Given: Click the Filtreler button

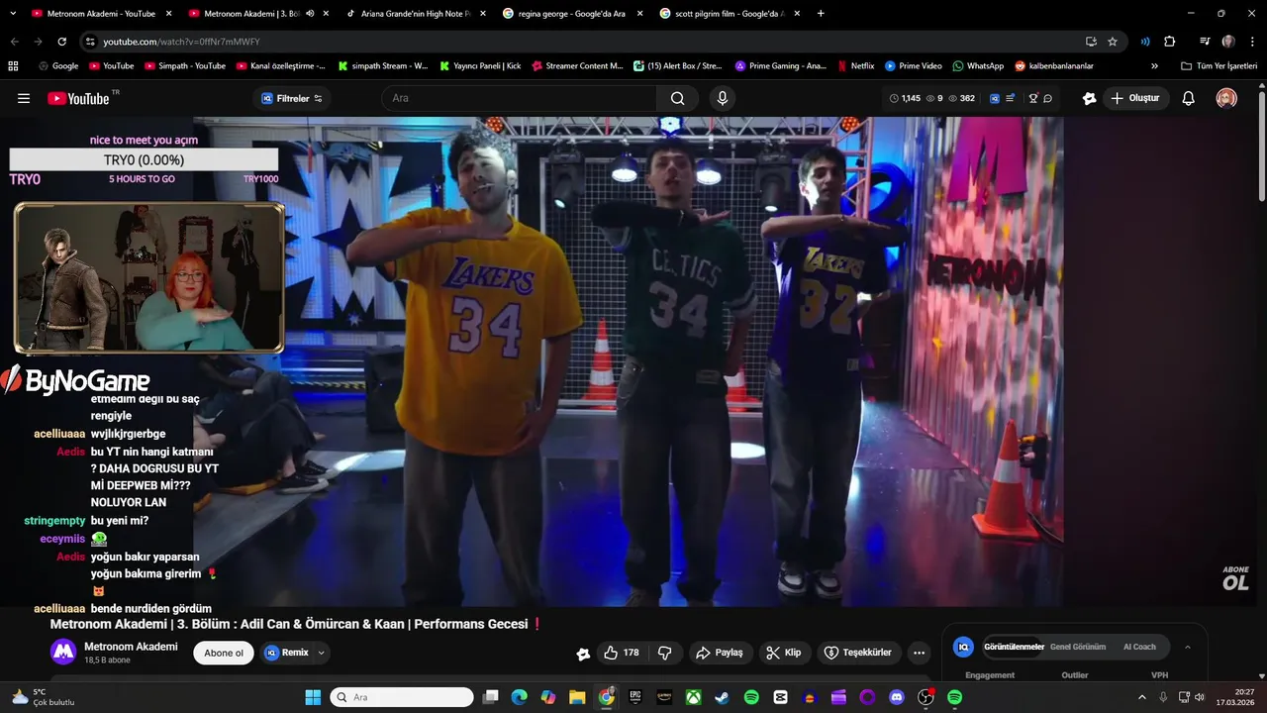Looking at the screenshot, I should click(x=292, y=98).
